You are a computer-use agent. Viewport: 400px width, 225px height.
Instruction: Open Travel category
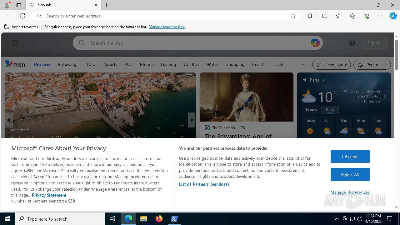(x=277, y=64)
